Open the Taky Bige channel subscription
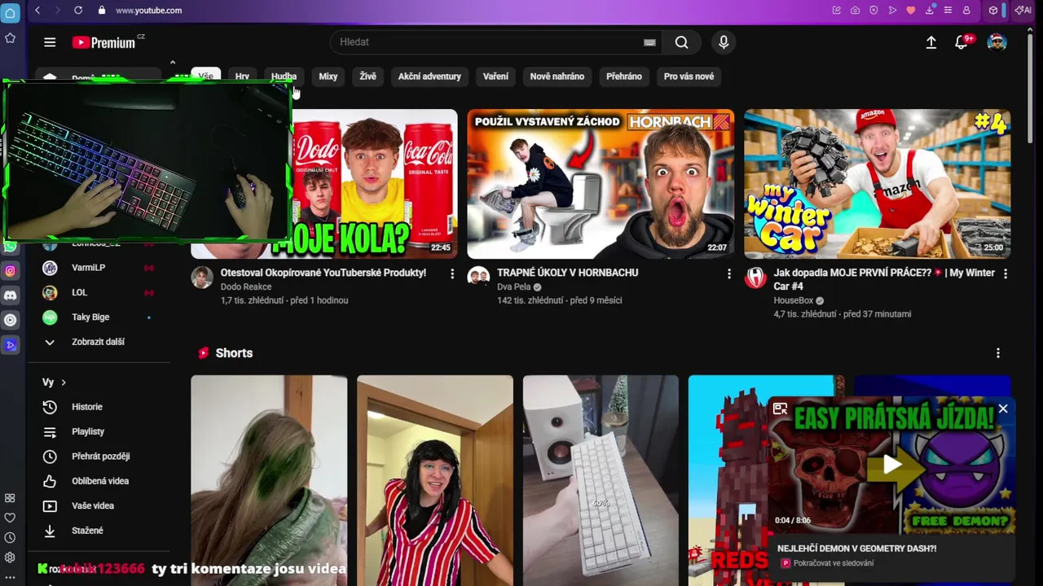Viewport: 1043px width, 586px height. click(99, 317)
